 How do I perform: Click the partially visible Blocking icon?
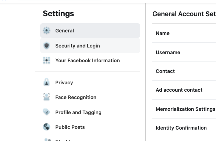point(47,140)
